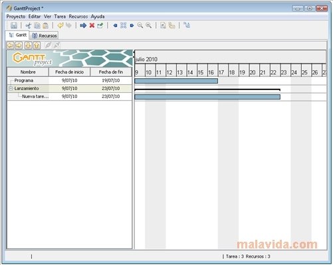Click the Save floppy disk icon
The height and width of the screenshot is (265, 333).
pyautogui.click(x=14, y=25)
